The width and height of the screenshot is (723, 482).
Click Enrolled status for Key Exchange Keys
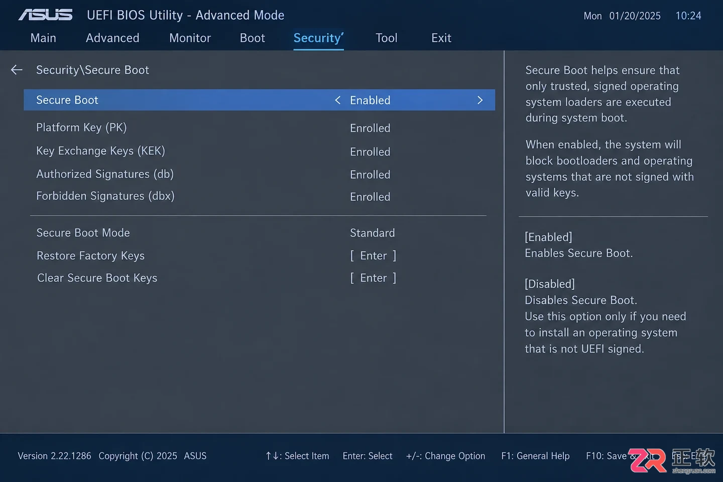click(x=370, y=152)
